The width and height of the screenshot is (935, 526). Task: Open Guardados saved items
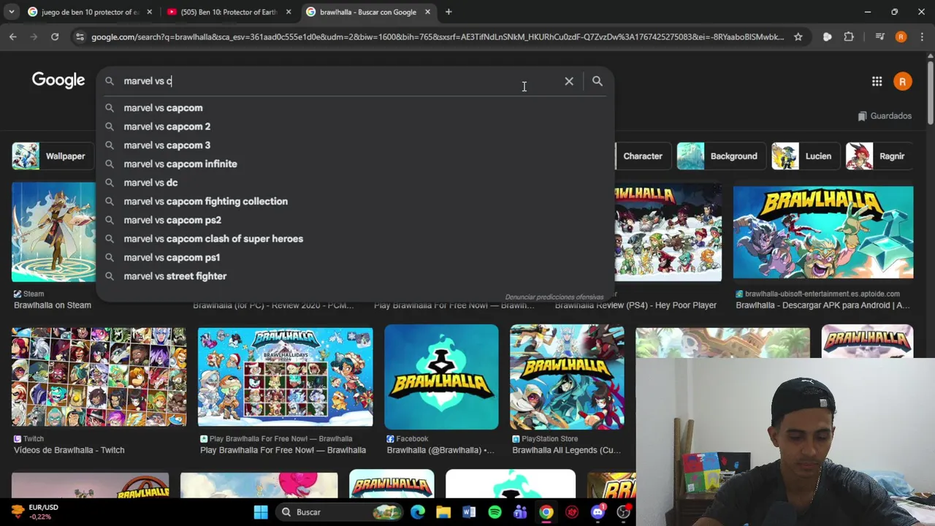[x=884, y=115]
